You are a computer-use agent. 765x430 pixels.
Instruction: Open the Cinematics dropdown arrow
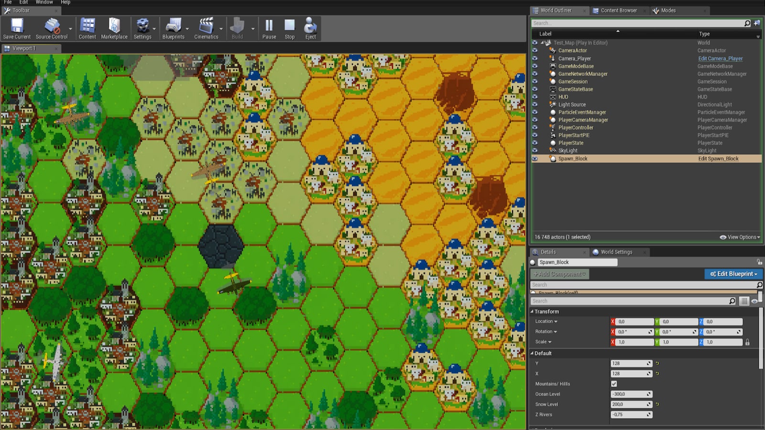click(221, 29)
